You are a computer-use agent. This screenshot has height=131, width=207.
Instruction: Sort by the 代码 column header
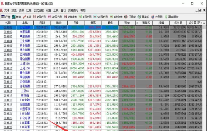(x=8, y=23)
